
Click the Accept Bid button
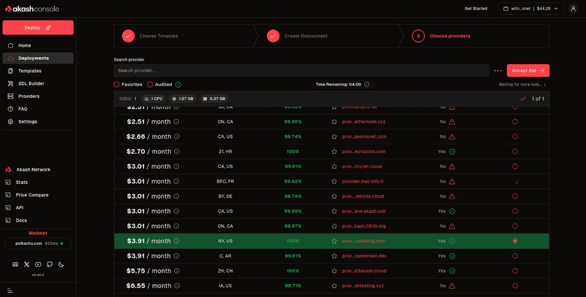tap(528, 70)
